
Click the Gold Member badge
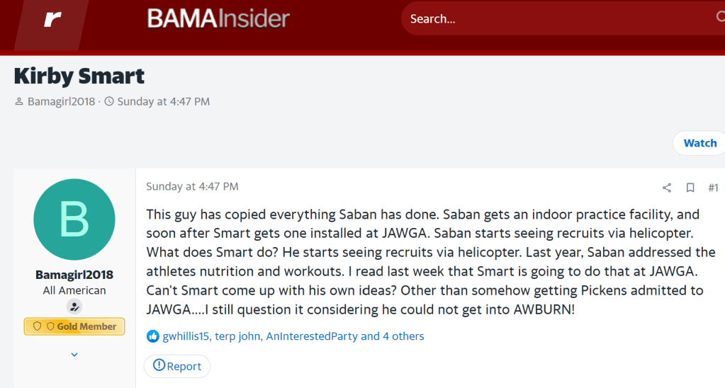click(74, 326)
